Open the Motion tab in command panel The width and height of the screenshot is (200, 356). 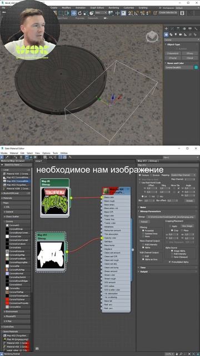point(184,29)
